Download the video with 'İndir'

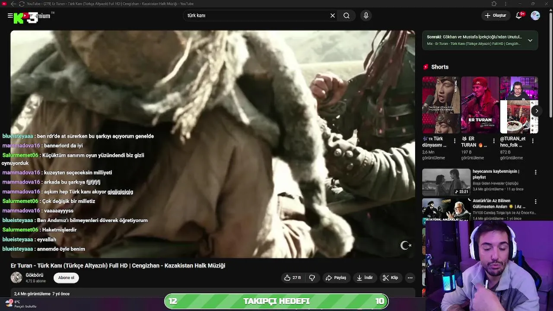pyautogui.click(x=365, y=278)
